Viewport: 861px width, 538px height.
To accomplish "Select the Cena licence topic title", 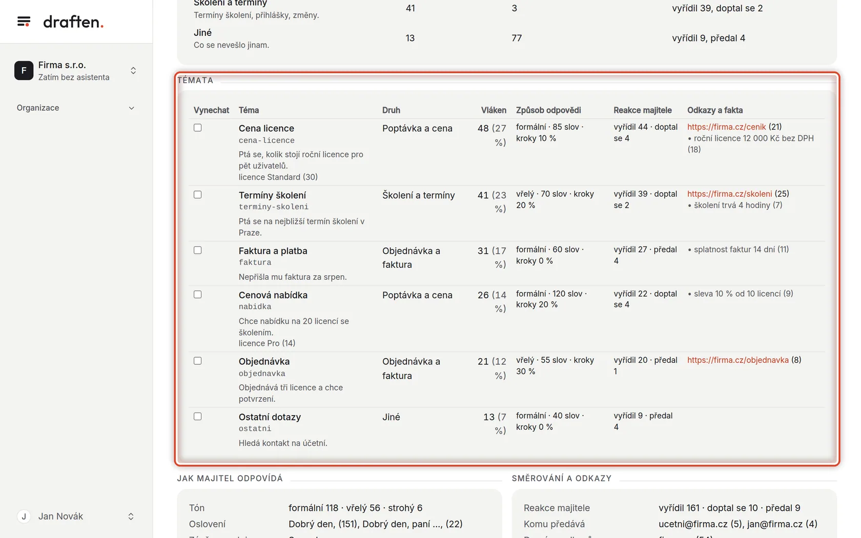I will (x=266, y=129).
